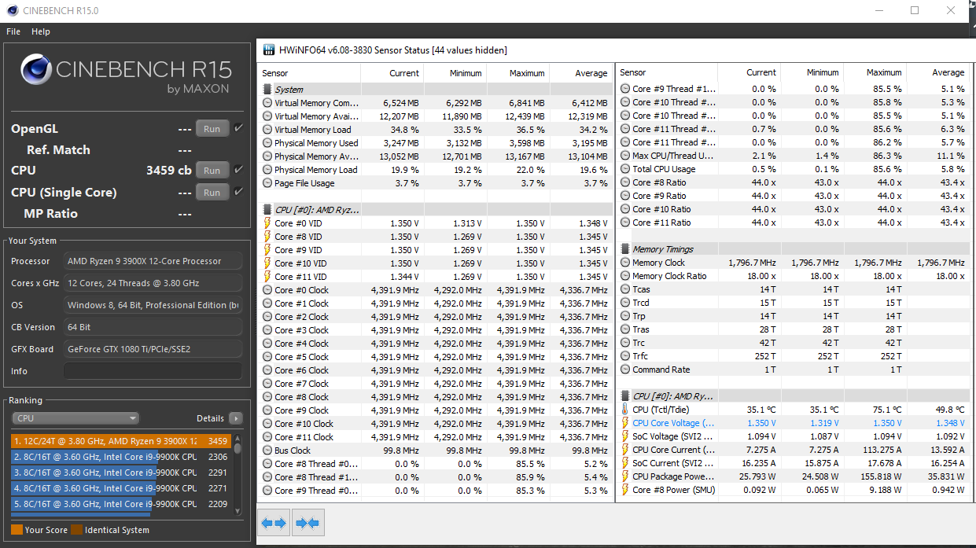Click the HWiNFO64 title bar icon

tap(268, 50)
